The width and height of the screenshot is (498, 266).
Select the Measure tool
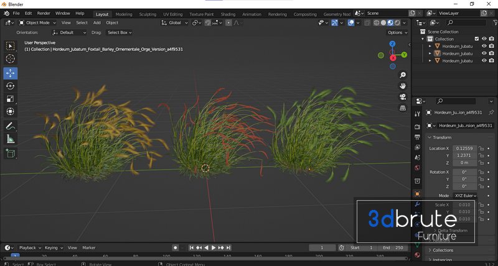pos(11,139)
